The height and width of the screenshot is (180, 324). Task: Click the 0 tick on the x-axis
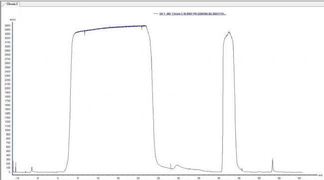58,178
